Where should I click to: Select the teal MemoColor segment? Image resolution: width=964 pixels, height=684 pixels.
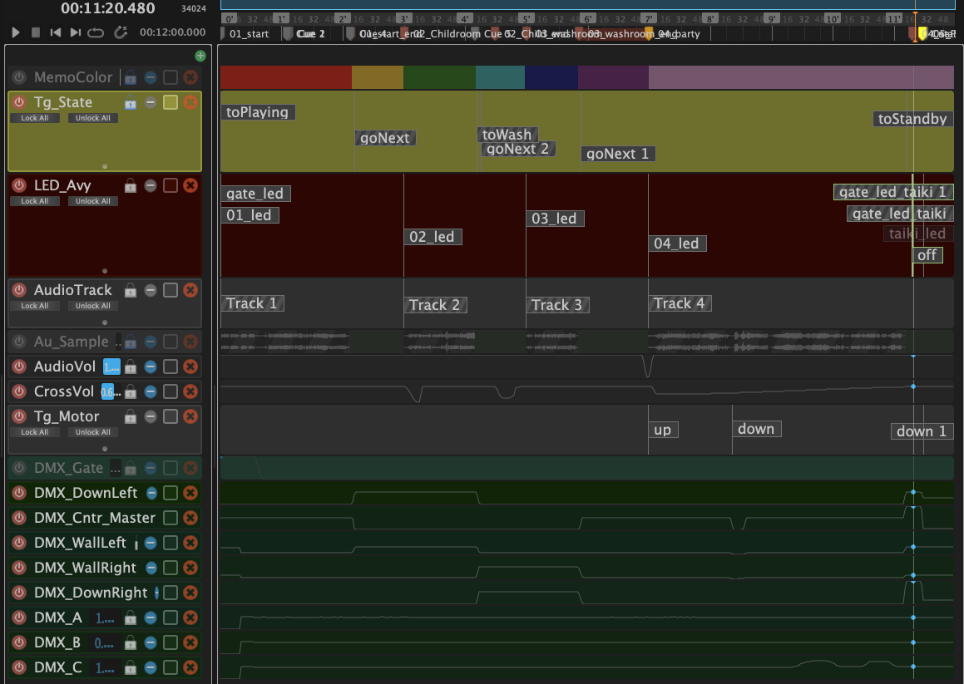[500, 77]
